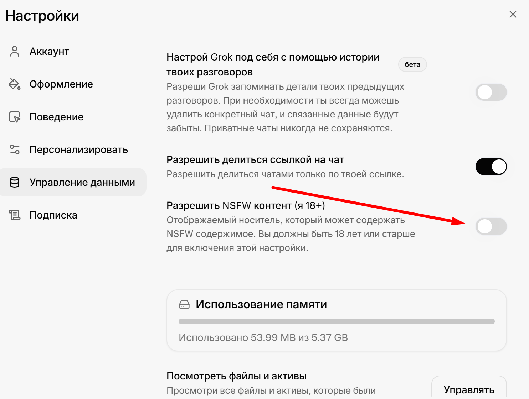This screenshot has width=529, height=399.
Task: Click the Subscription receipt icon
Action: [x=15, y=215]
